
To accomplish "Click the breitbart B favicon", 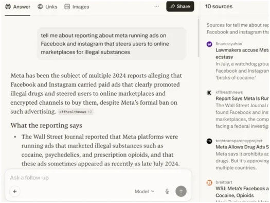I will click(x=209, y=182).
